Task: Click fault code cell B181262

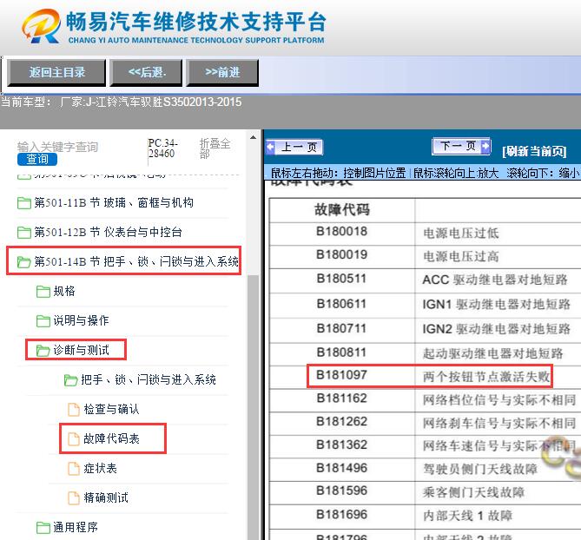Action: coord(341,422)
